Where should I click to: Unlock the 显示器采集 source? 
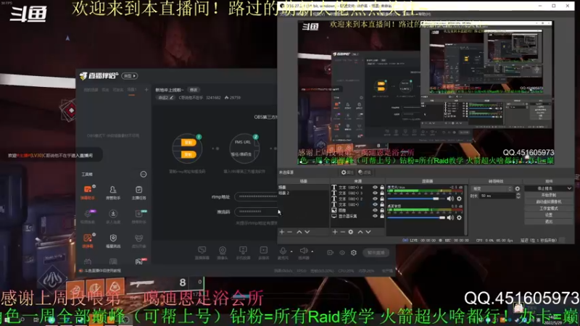(x=382, y=216)
